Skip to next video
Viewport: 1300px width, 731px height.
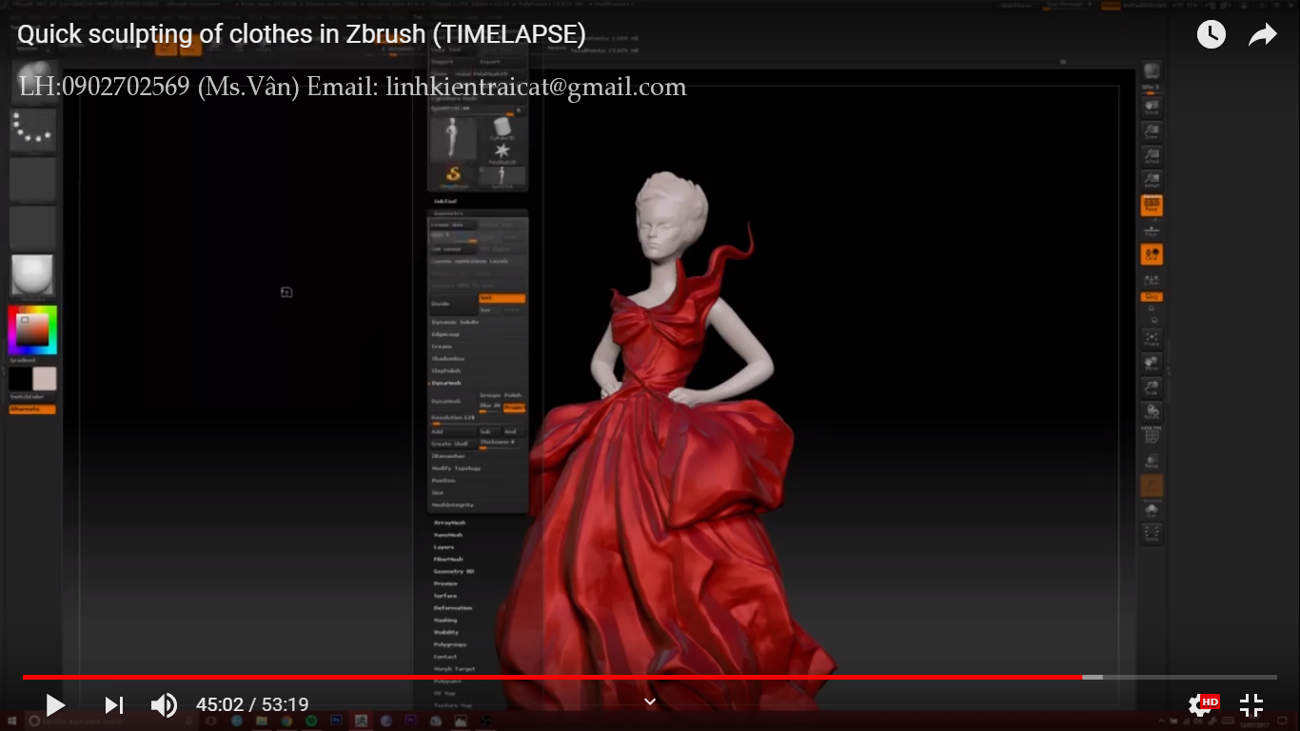pos(114,705)
